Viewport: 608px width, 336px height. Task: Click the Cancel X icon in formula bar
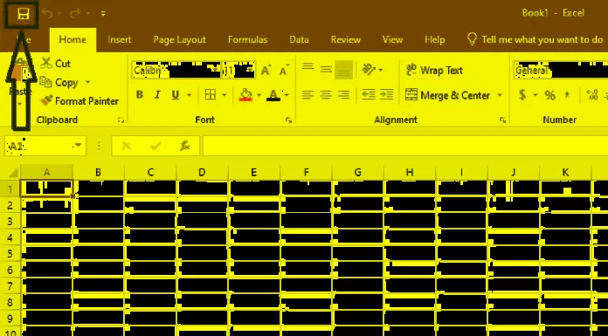click(127, 146)
